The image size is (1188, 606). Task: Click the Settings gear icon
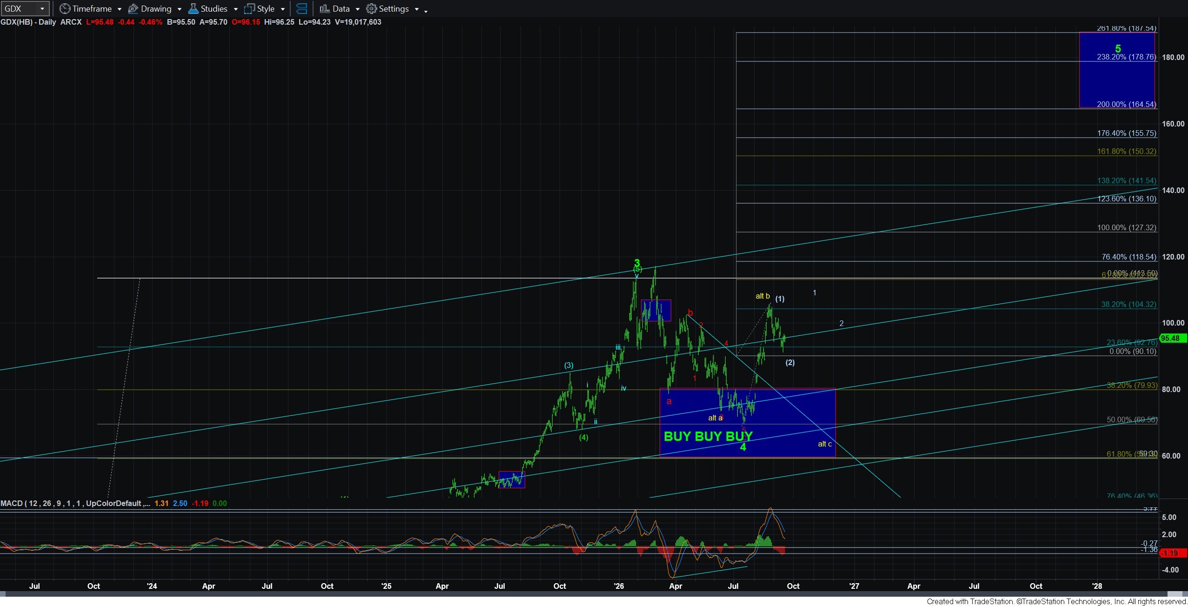[x=371, y=9]
